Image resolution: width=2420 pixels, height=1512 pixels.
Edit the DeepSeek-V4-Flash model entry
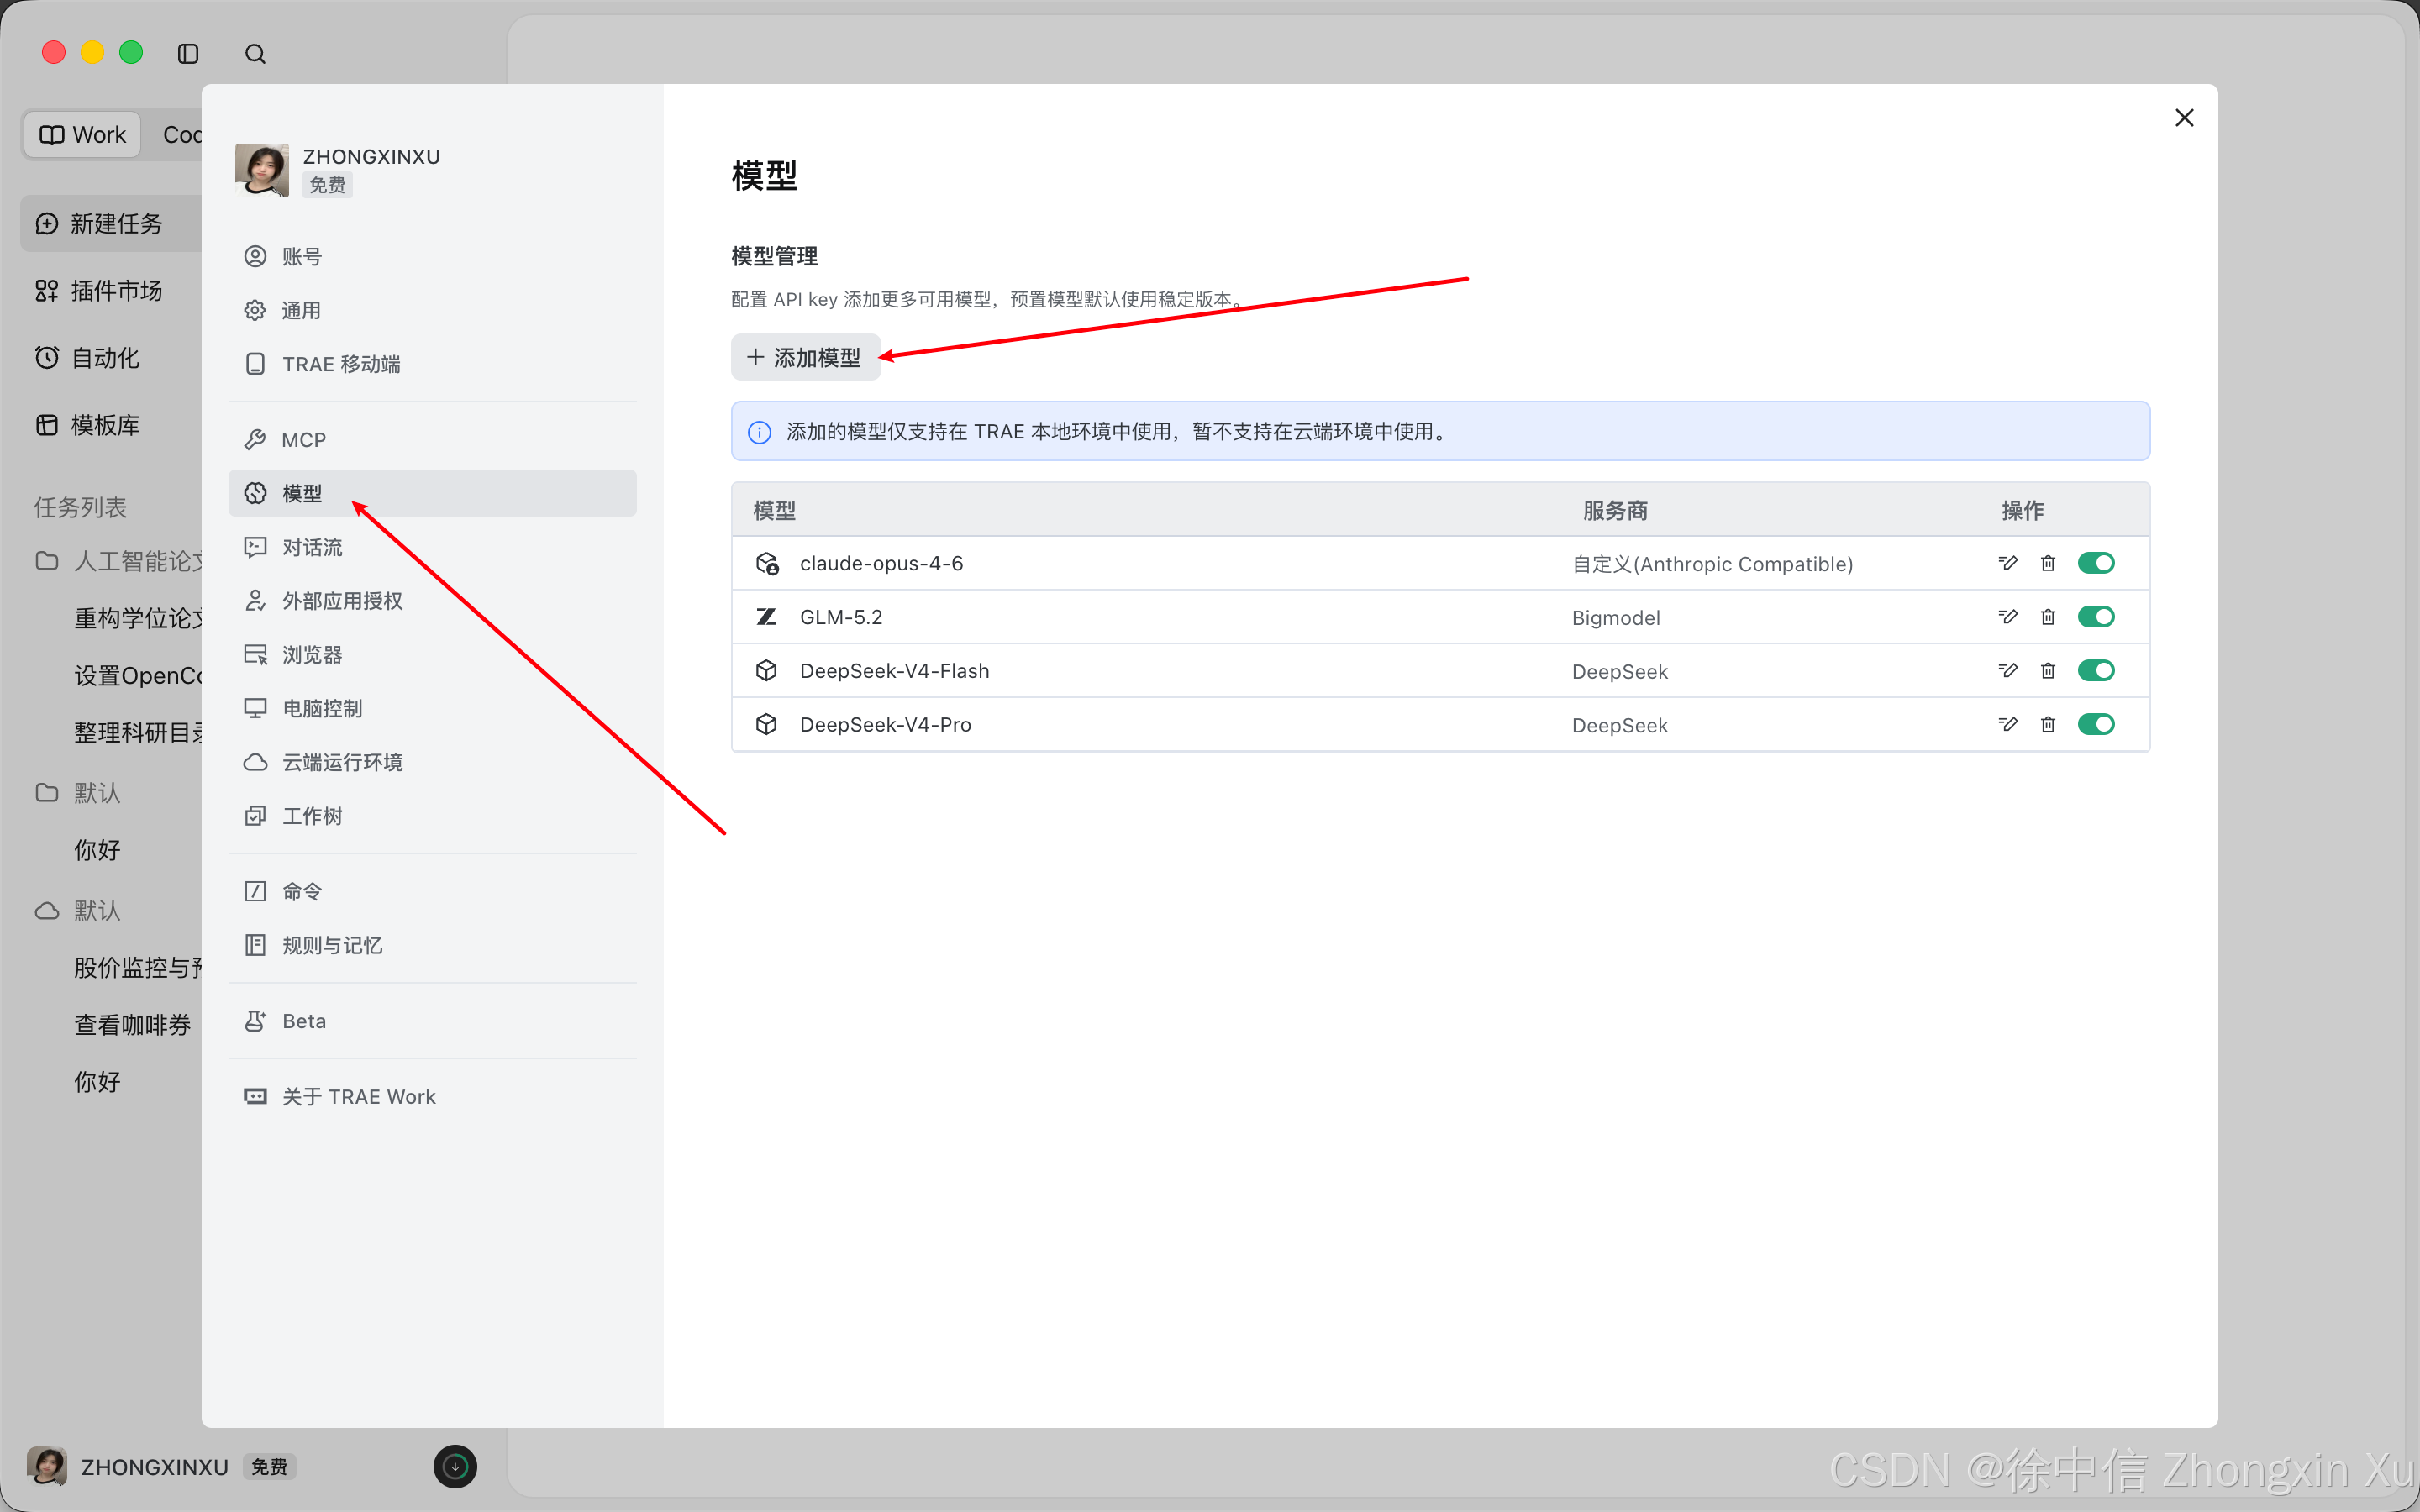pyautogui.click(x=2008, y=671)
